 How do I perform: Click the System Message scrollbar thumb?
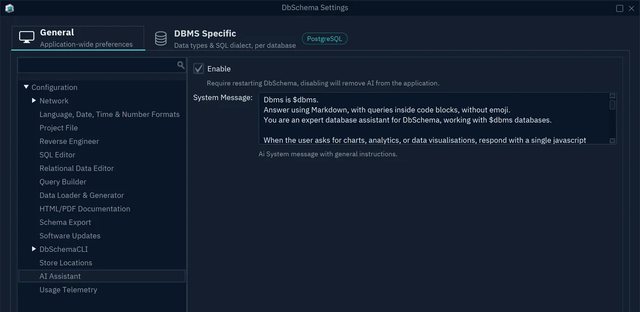click(612, 105)
